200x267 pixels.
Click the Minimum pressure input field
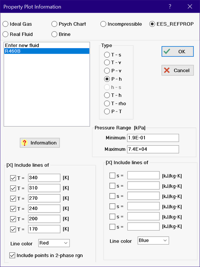pos(153,138)
